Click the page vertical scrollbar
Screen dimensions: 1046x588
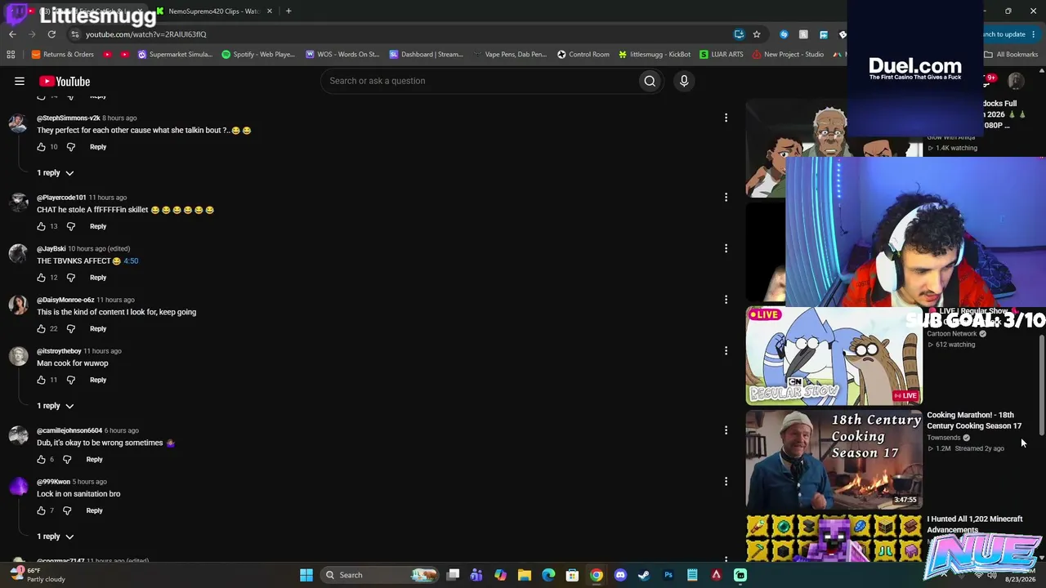1041,384
